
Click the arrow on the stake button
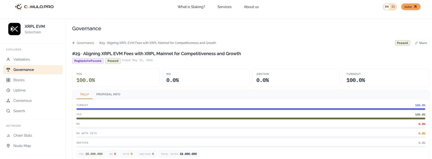pos(415,7)
